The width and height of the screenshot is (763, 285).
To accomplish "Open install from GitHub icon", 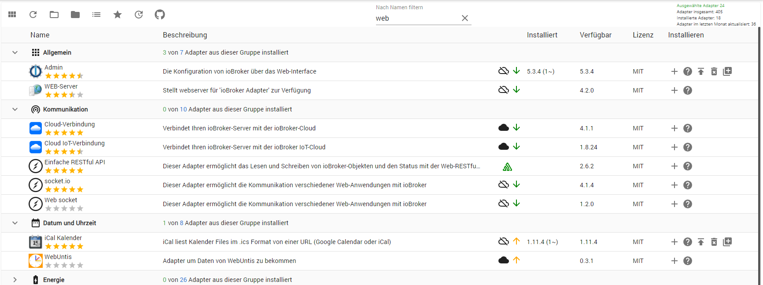I will coord(160,15).
